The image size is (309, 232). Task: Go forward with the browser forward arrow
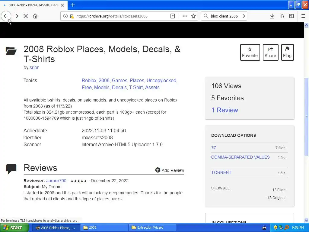16,16
